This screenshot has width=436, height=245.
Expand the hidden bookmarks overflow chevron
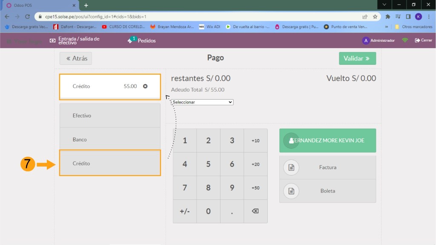click(386, 26)
